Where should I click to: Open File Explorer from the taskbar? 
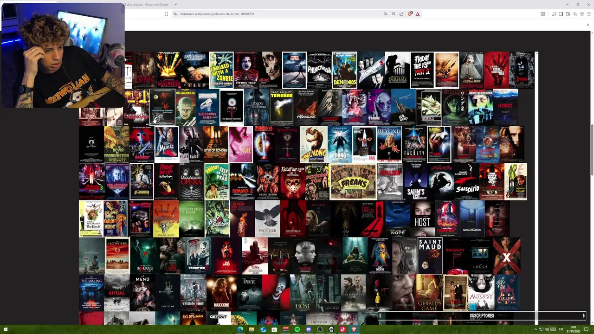pos(252,329)
